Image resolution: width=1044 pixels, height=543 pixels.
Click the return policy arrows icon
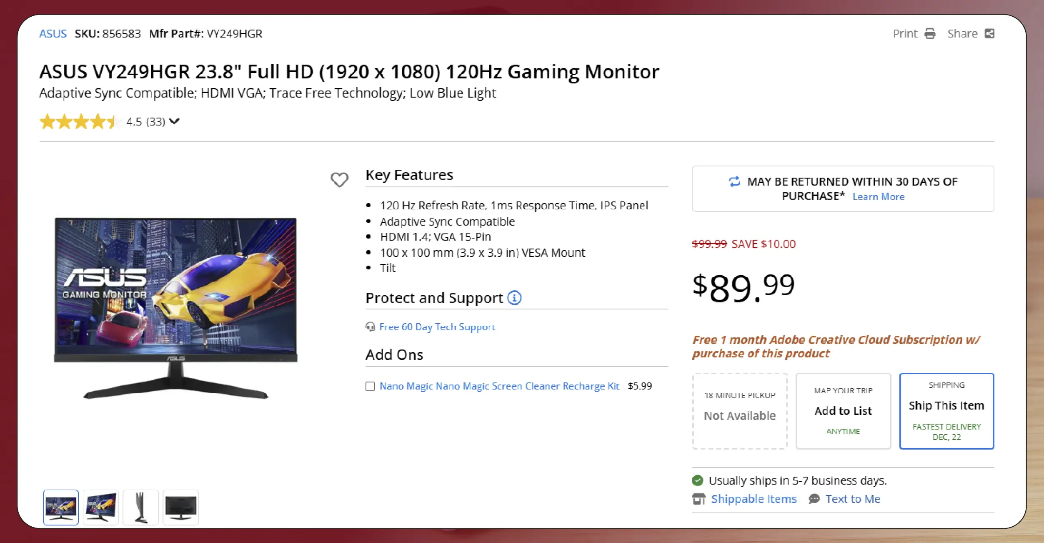(x=734, y=181)
